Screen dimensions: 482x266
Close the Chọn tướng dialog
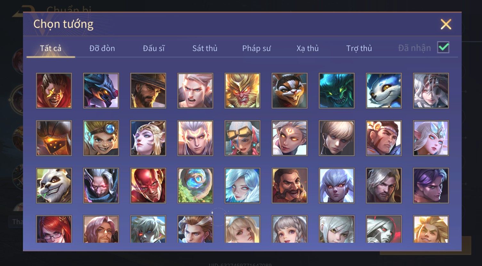tap(446, 24)
